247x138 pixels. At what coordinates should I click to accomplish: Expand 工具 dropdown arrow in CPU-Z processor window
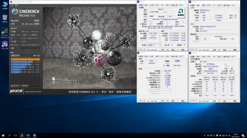[167, 50]
